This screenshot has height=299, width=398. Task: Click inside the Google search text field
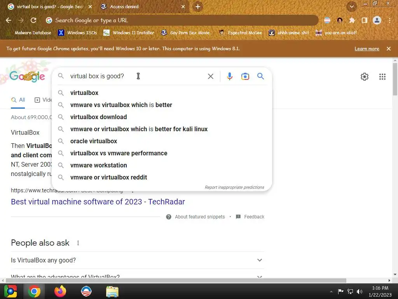[137, 76]
